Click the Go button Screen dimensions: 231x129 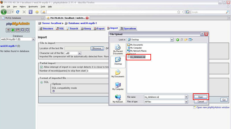click(x=224, y=100)
